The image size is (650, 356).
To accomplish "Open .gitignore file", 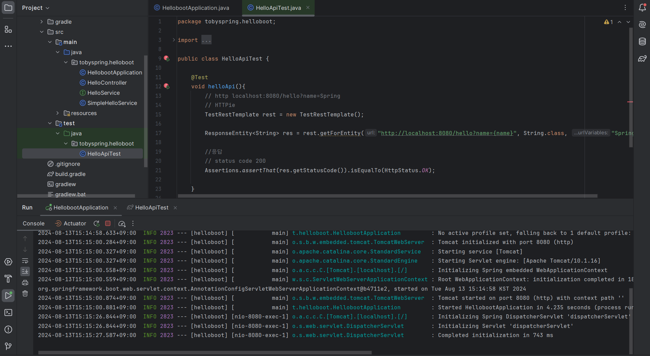I will [64, 164].
